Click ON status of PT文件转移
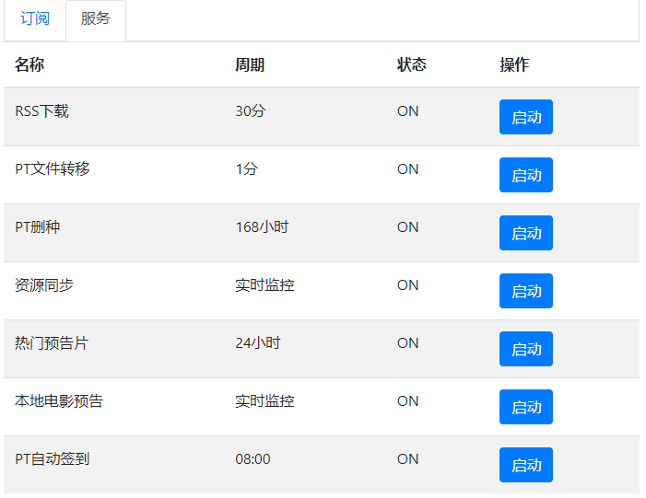Viewport: 646px width, 498px height. point(408,169)
